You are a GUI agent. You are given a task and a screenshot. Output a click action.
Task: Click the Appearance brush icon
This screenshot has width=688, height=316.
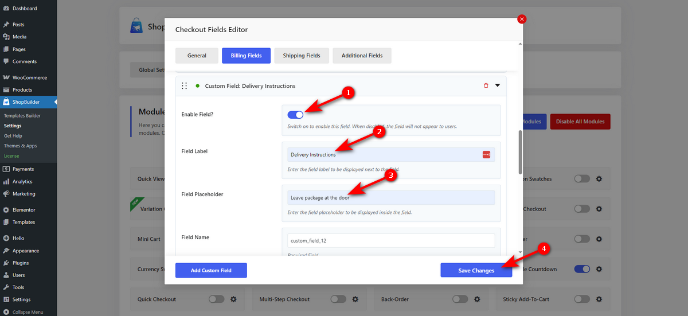coord(6,251)
